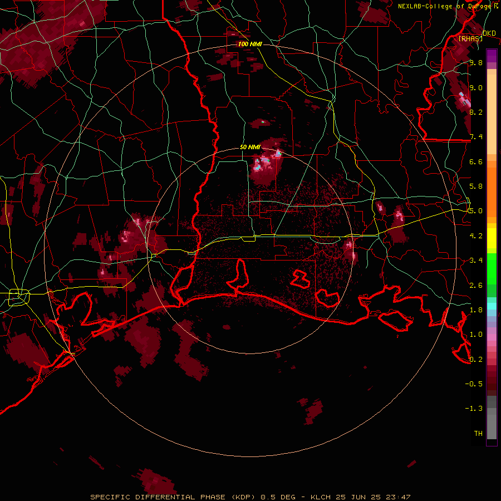The image size is (501, 501).
Task: Click the 50 NMI range ring label
Action: coord(250,147)
